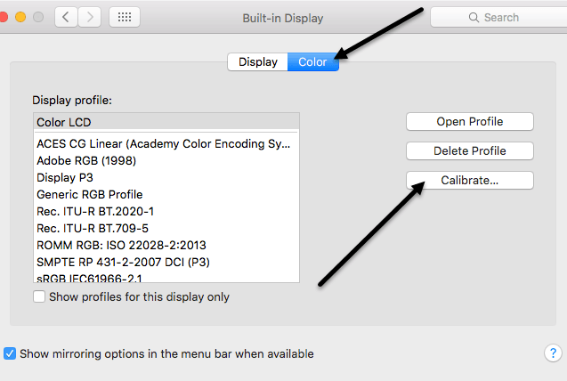The height and width of the screenshot is (381, 567).
Task: Select the Color LCD profile
Action: click(x=166, y=122)
